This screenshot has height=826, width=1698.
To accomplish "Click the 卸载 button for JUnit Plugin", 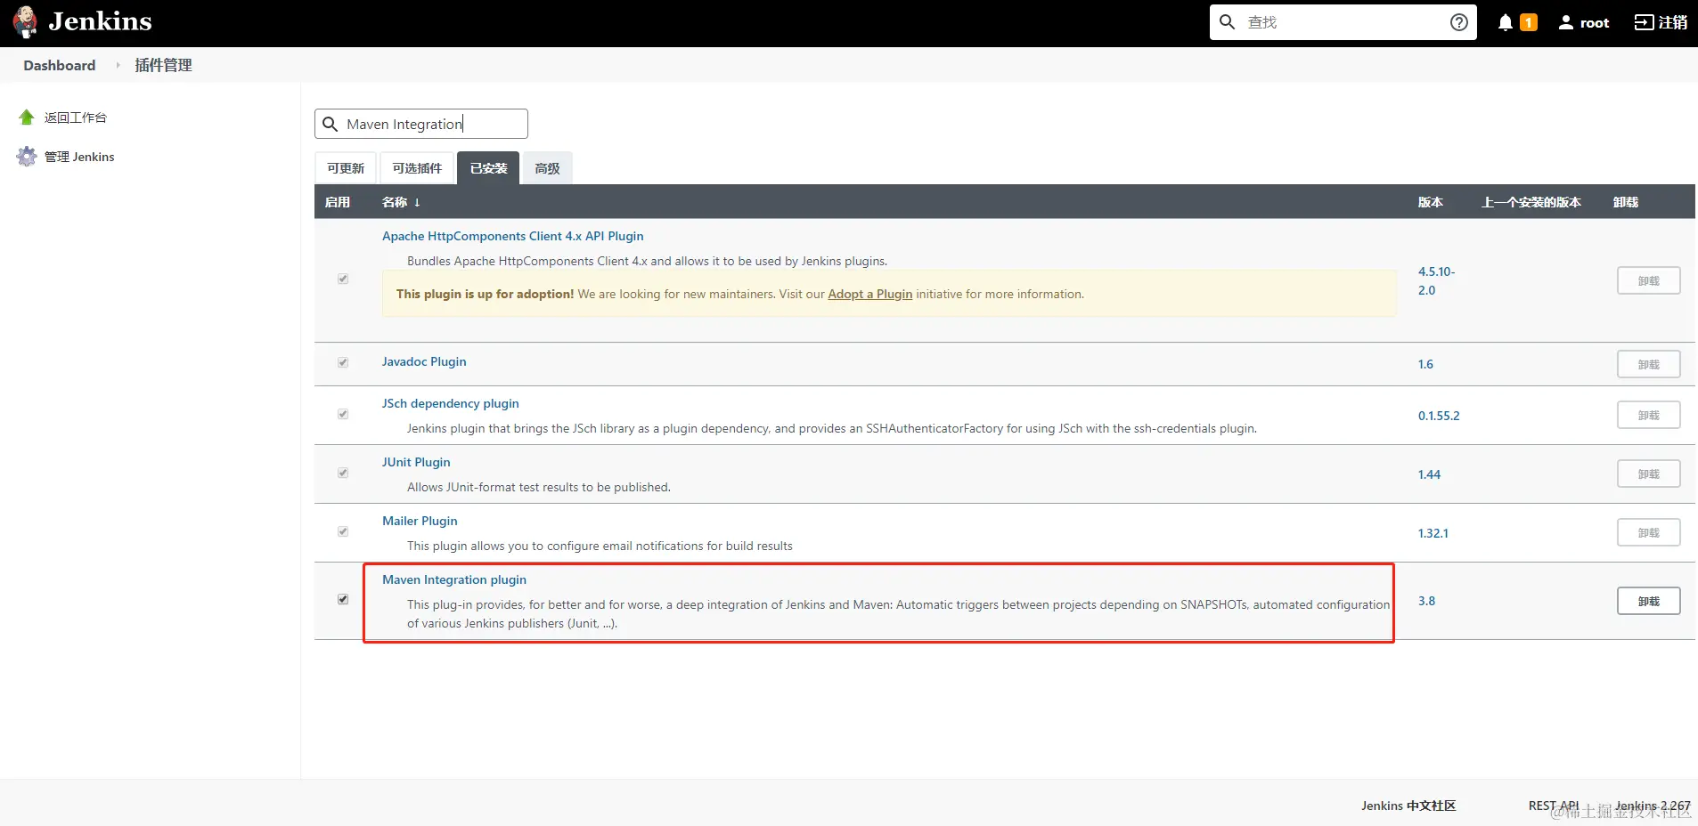I will pos(1649,474).
